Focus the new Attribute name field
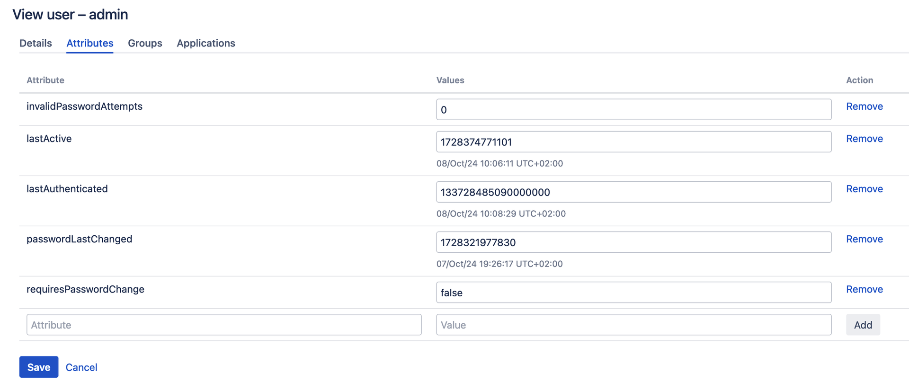 (x=224, y=325)
